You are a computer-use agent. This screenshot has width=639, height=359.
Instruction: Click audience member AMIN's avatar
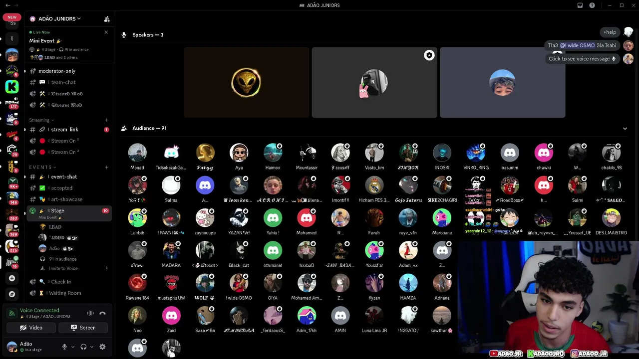click(x=340, y=316)
